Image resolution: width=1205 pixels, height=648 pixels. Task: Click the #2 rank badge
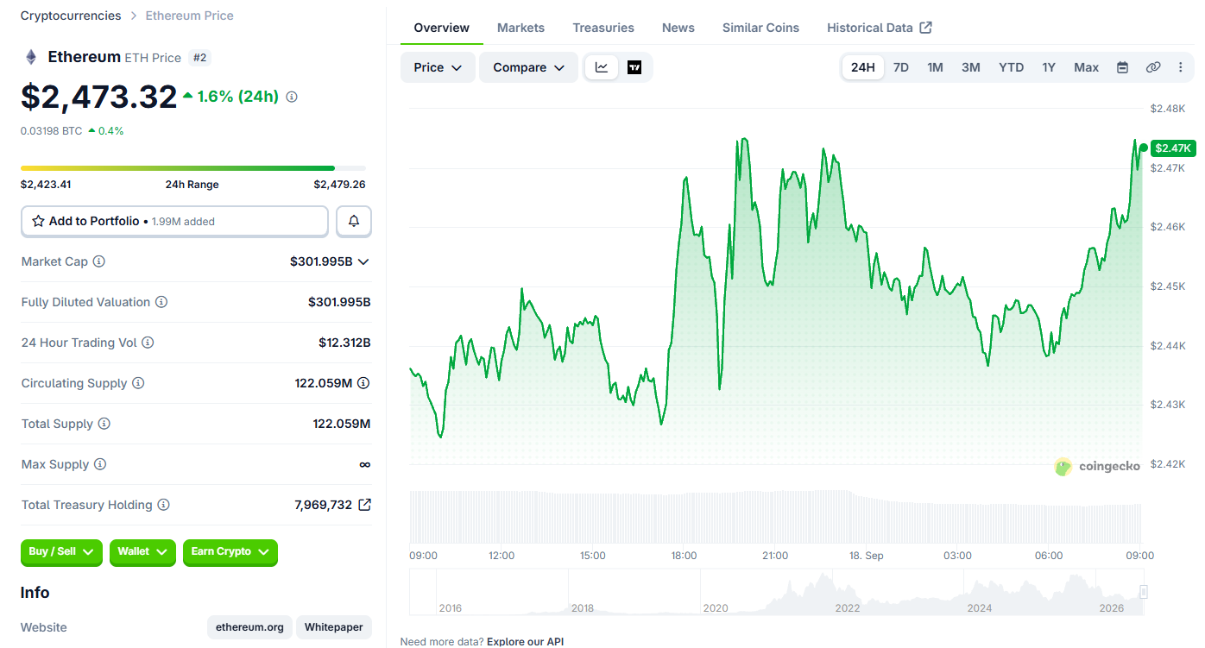click(x=199, y=58)
